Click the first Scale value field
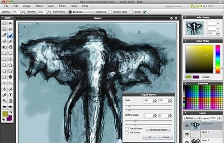Screen dimensions: 224x143 point(148,101)
